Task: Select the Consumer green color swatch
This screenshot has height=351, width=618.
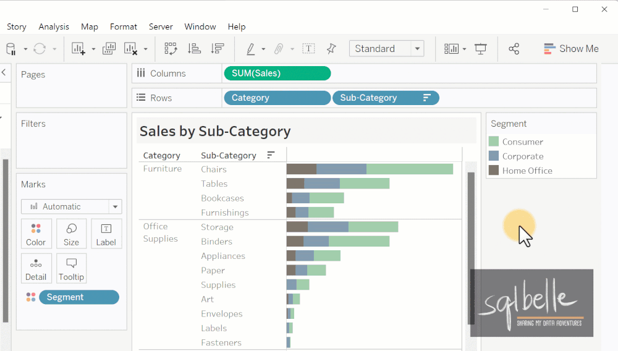Action: pos(493,142)
